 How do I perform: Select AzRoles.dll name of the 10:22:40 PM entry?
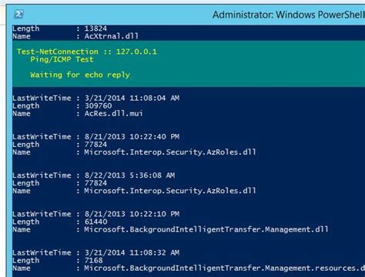pyautogui.click(x=170, y=152)
